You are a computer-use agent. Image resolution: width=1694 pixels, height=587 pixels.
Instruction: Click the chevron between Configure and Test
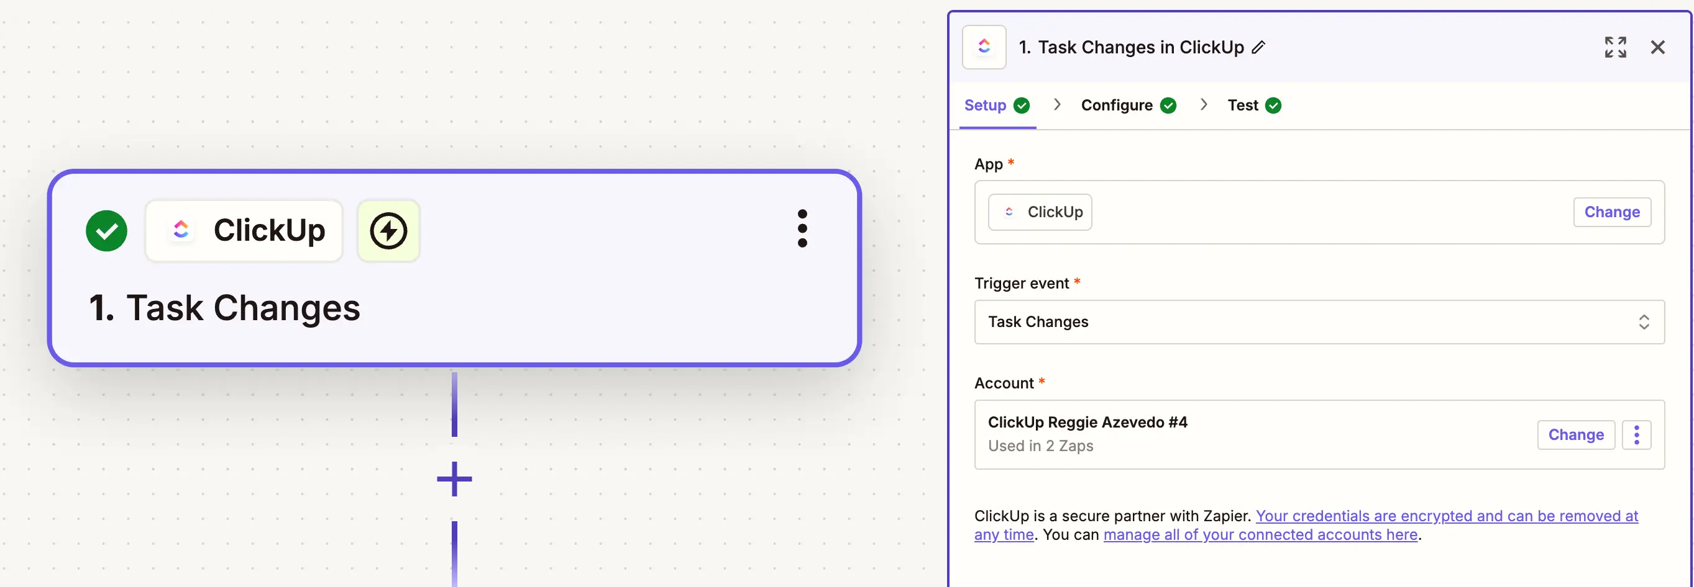click(1204, 104)
